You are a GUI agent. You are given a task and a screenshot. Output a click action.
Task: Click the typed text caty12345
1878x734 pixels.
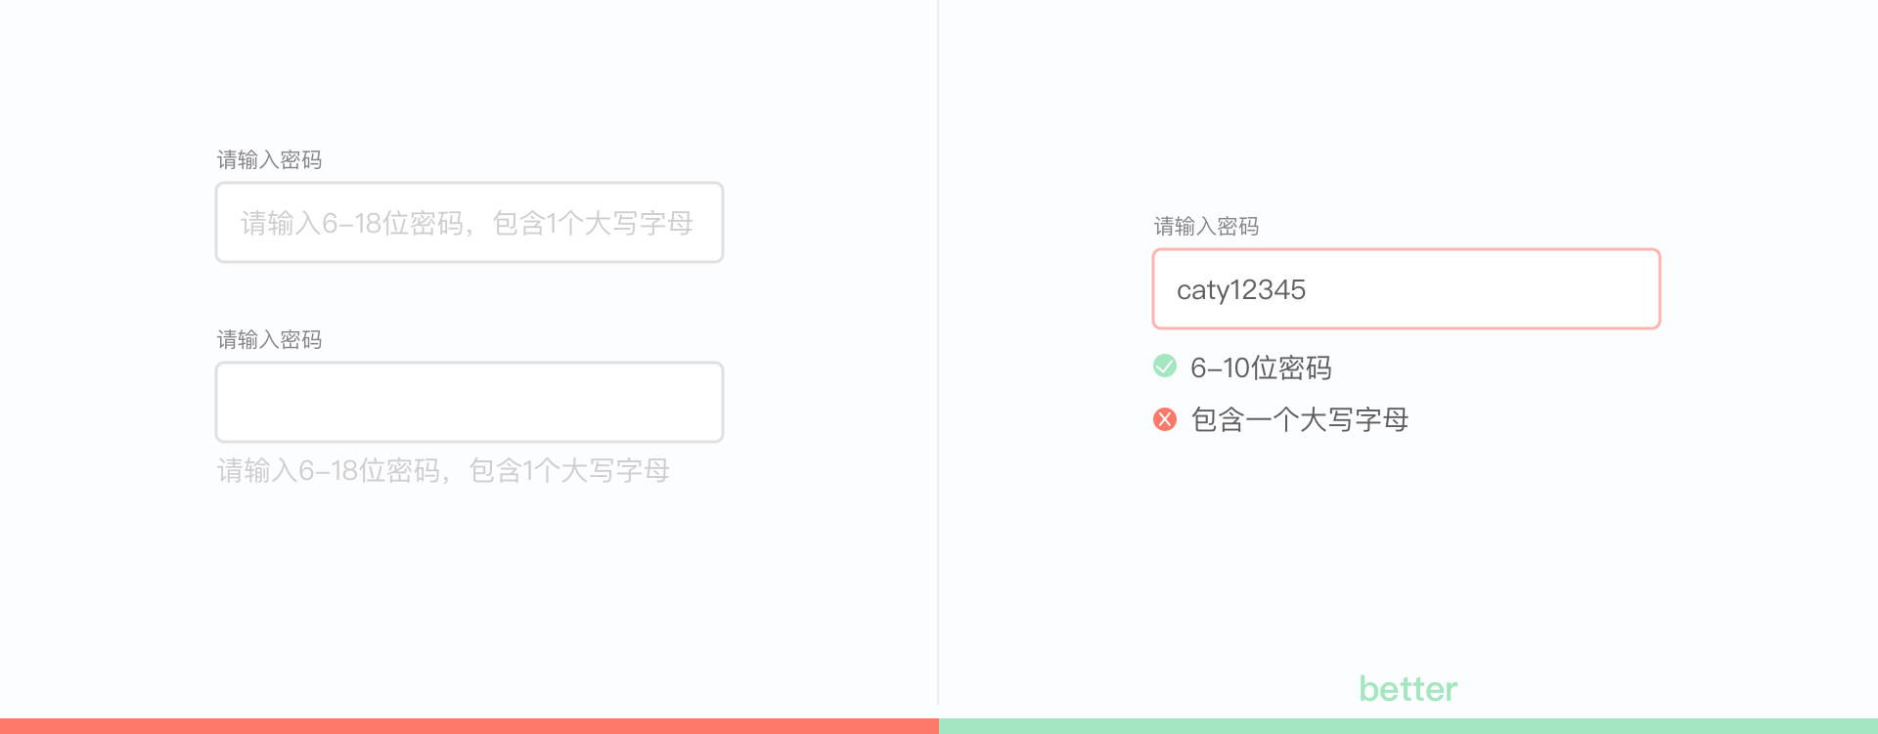(x=1240, y=290)
